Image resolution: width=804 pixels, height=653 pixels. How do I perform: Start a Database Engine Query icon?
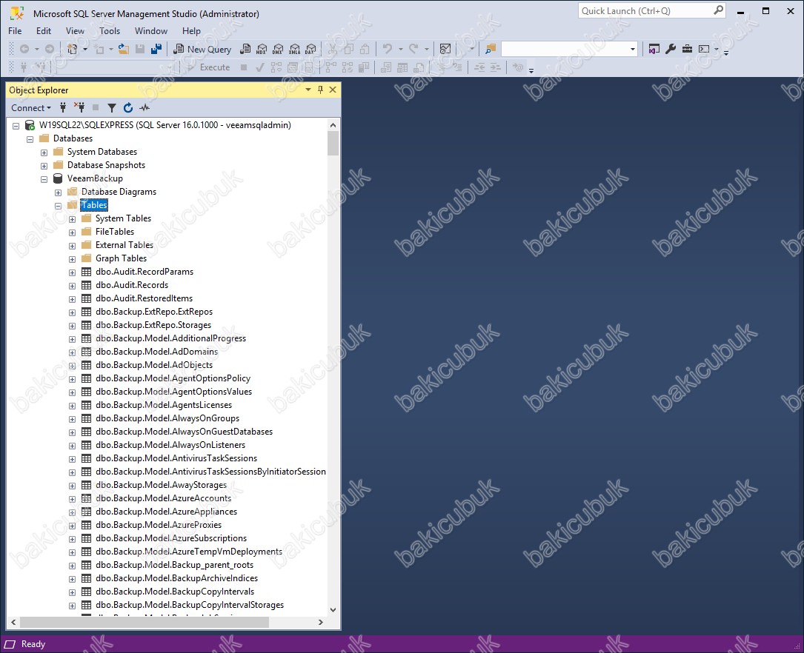tap(245, 49)
